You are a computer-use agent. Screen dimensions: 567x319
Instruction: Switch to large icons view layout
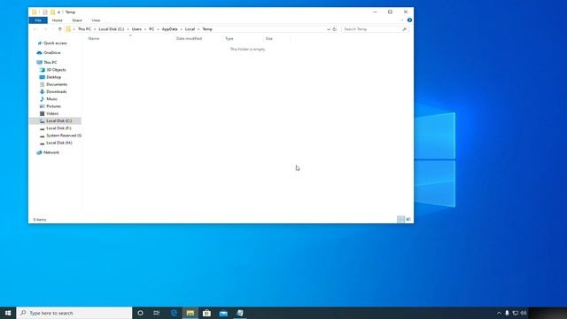[408, 219]
